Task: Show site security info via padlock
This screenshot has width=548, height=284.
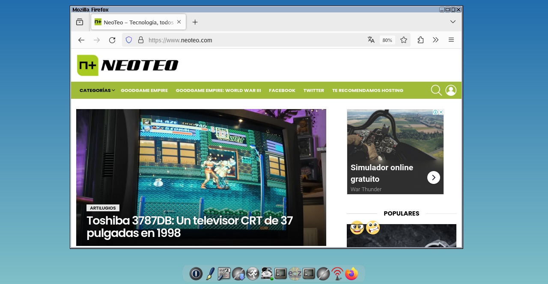Action: (x=140, y=40)
